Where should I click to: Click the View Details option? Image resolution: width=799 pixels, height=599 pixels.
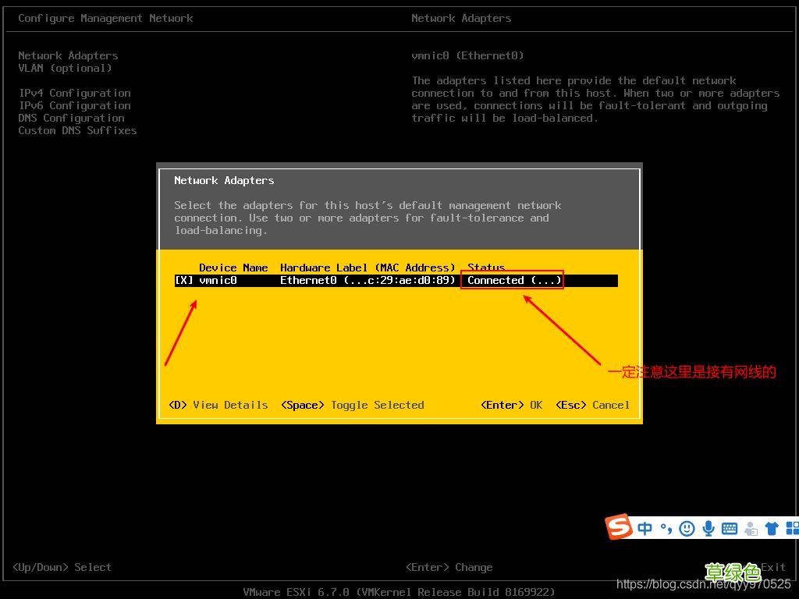tap(217, 405)
